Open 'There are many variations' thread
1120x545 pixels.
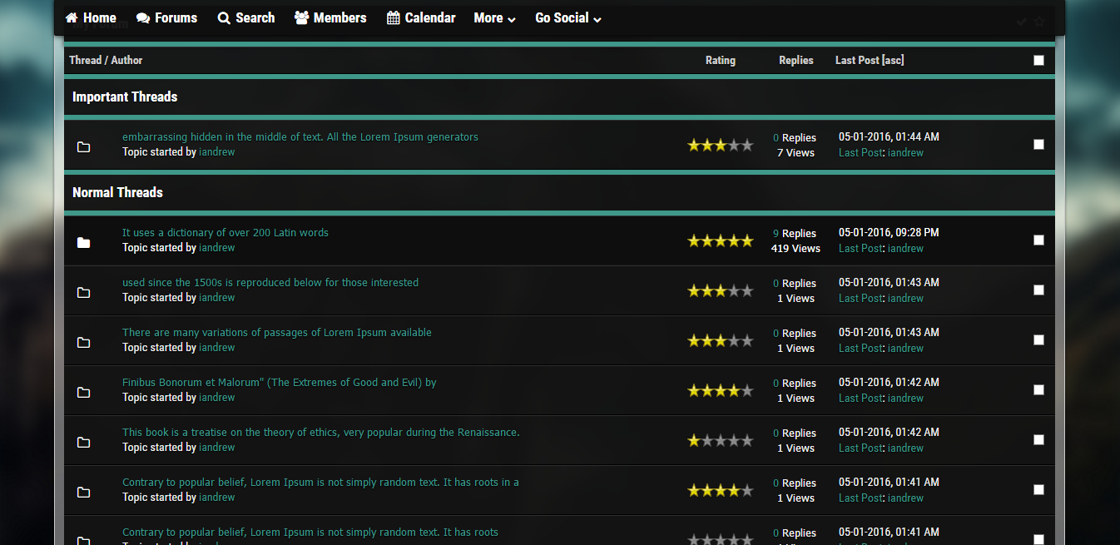(276, 332)
